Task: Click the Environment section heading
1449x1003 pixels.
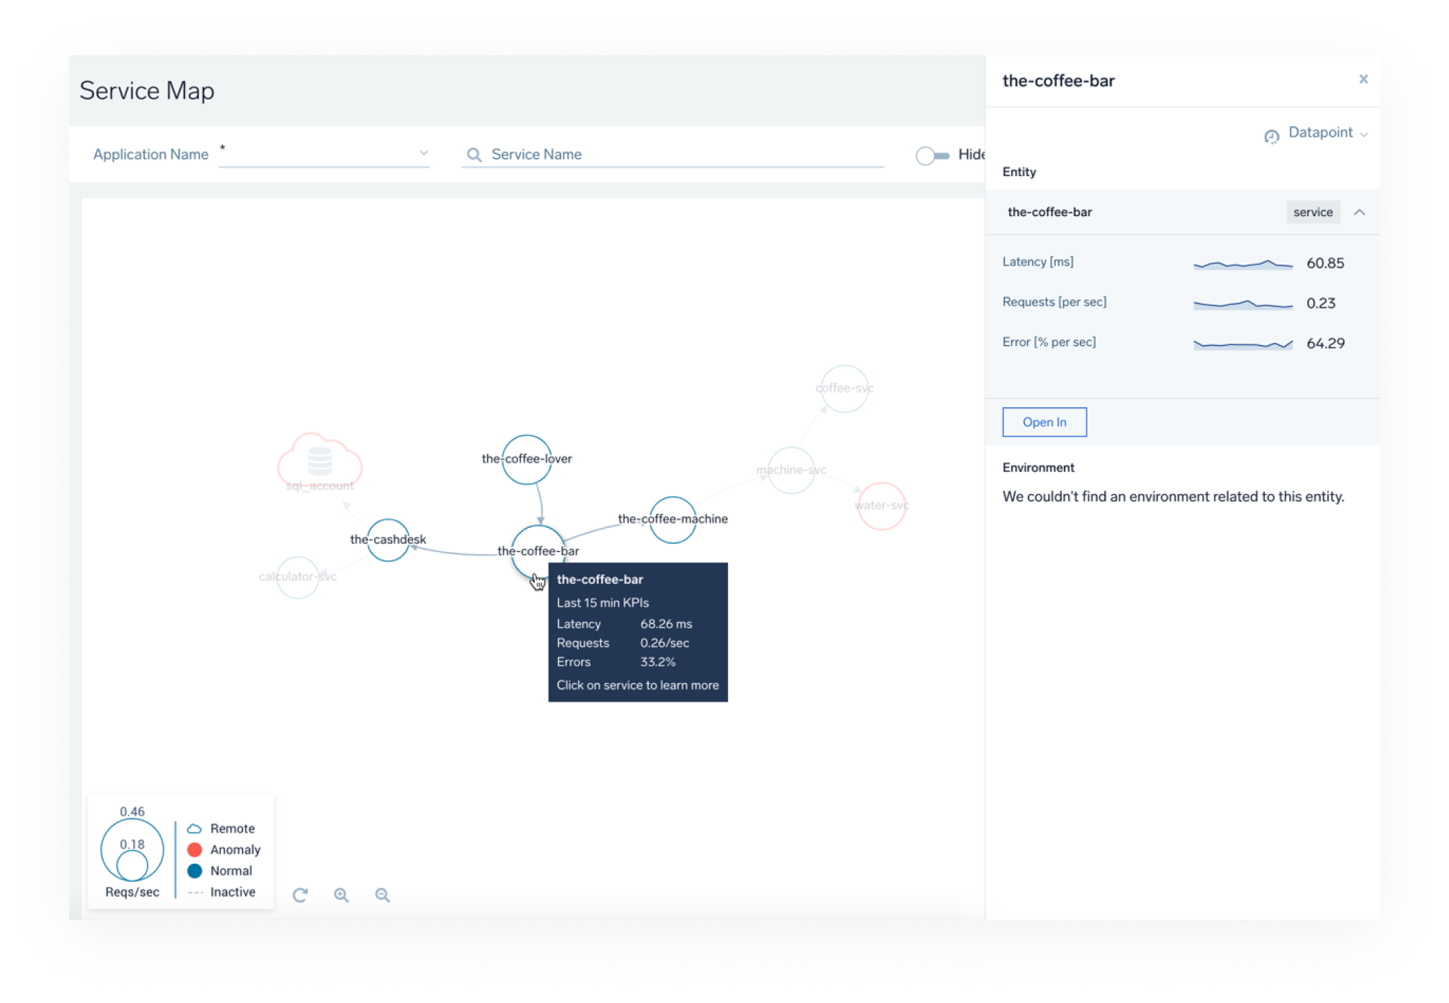Action: point(1038,468)
